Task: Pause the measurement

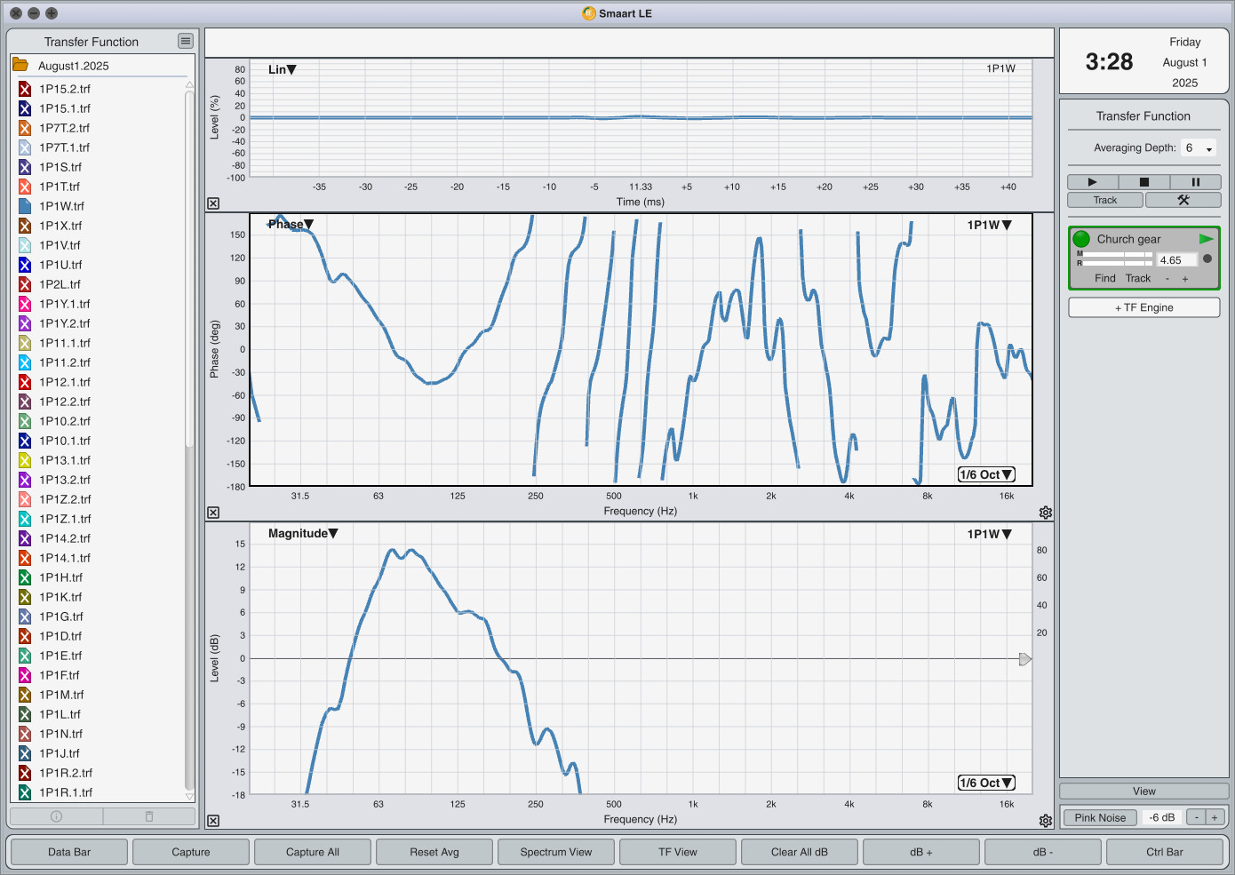Action: coord(1195,182)
